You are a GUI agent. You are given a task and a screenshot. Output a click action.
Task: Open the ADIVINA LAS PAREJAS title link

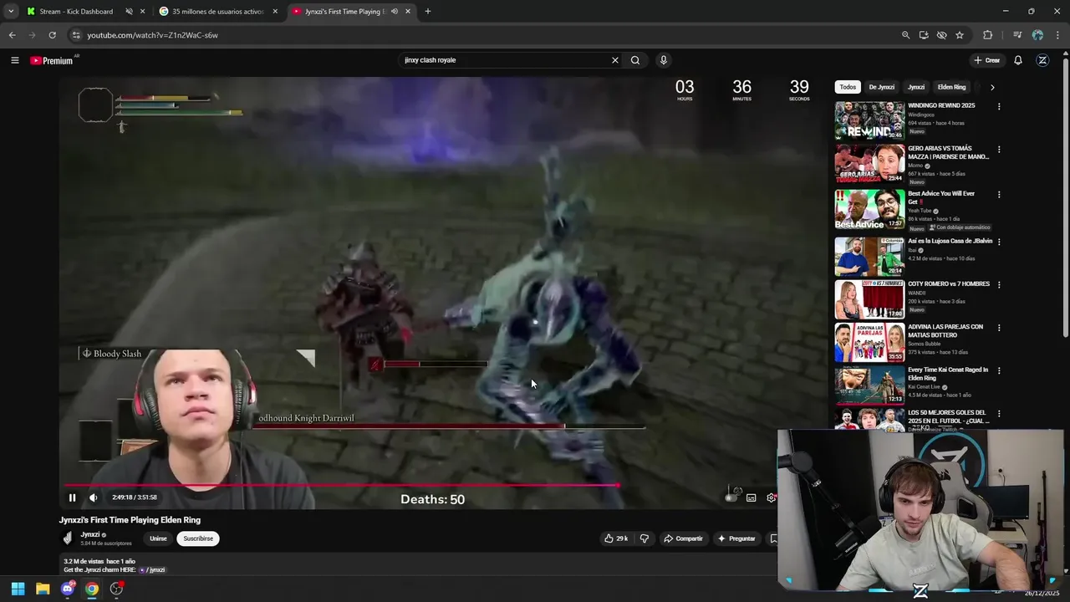945,331
